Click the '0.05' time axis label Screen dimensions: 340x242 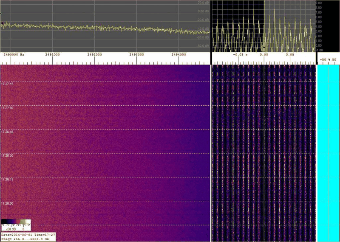point(290,55)
